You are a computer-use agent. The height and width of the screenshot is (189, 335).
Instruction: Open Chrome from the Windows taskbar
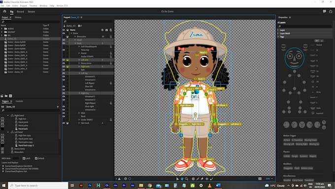[150, 186]
